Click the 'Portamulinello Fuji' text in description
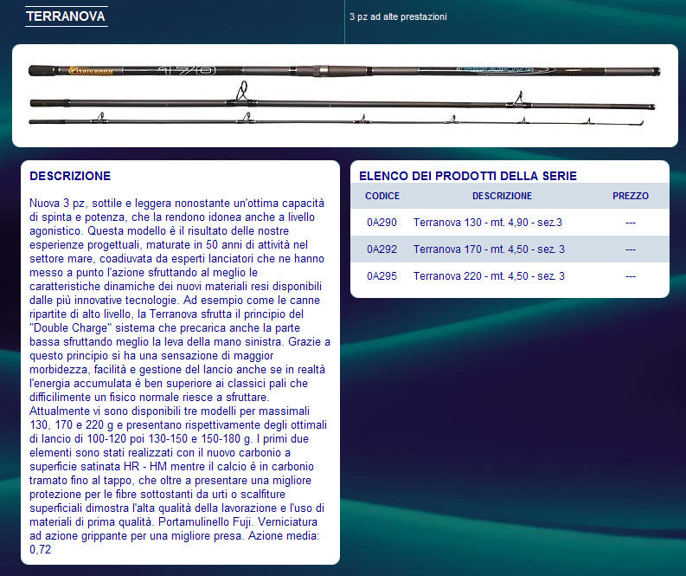Viewport: 686px width, 576px height. click(205, 522)
